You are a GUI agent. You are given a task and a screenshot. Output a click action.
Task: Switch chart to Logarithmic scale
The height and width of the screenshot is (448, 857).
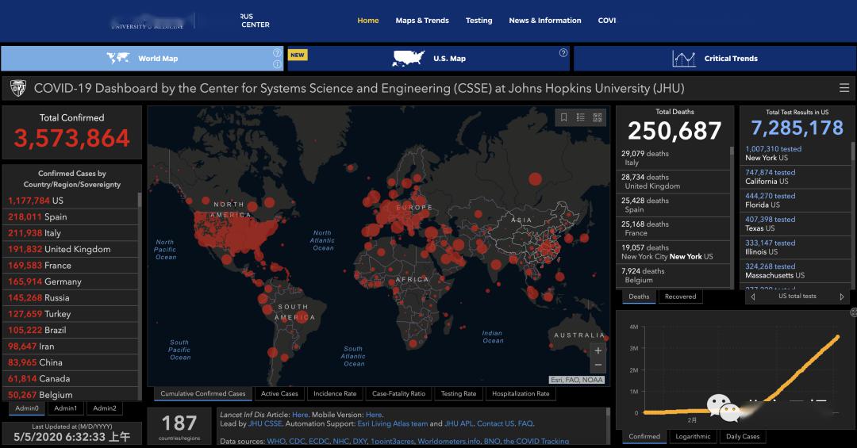[x=693, y=436]
